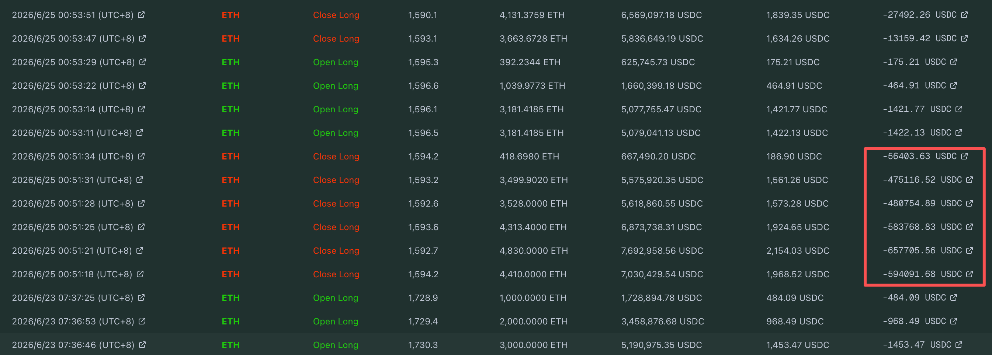Open external link icon beside 07:37:25 timestamp
The height and width of the screenshot is (355, 992).
(141, 298)
